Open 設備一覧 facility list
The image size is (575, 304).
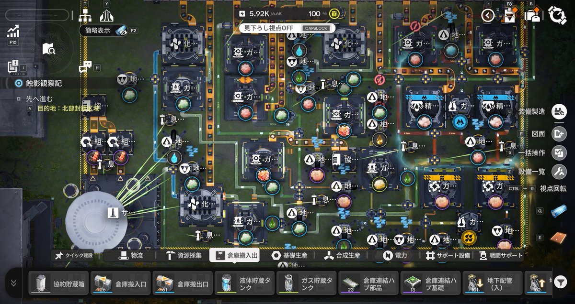coord(559,172)
